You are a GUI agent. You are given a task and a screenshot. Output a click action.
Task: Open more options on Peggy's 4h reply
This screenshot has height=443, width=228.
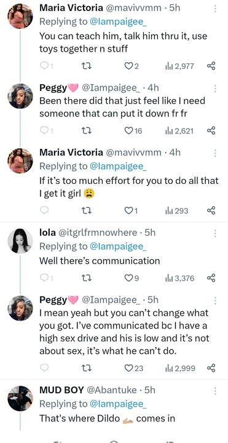(215, 89)
